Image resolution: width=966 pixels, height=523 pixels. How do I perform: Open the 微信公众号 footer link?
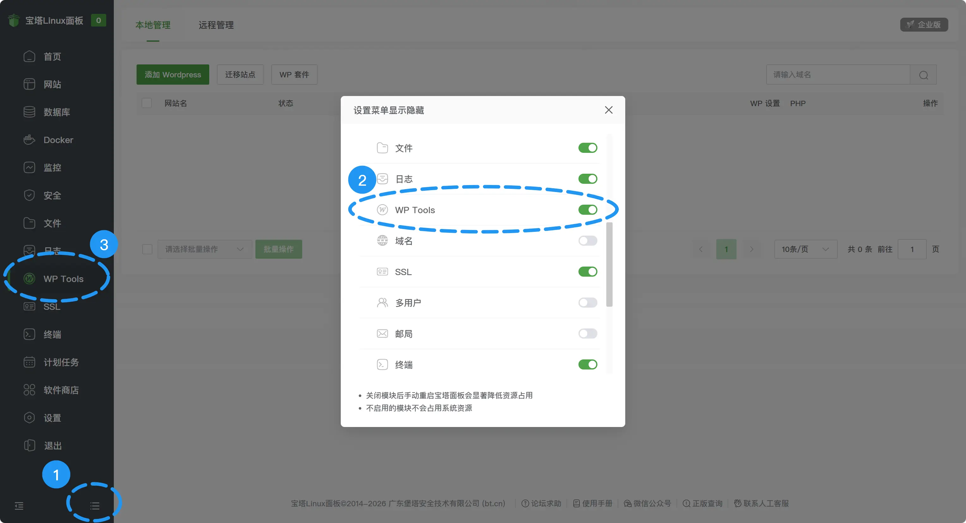[x=647, y=503]
